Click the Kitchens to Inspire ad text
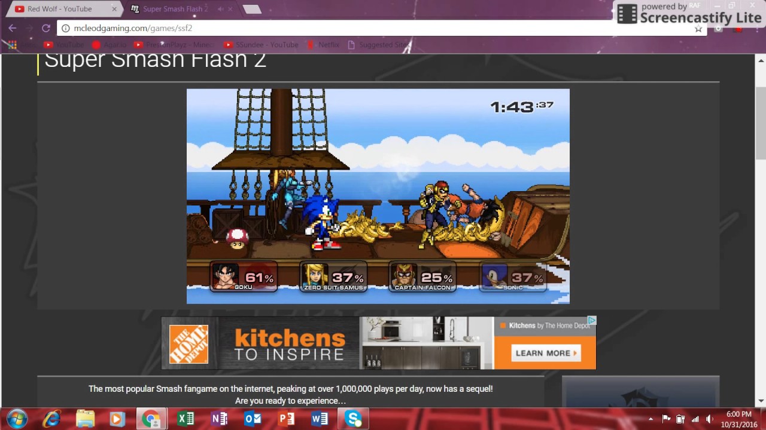The height and width of the screenshot is (430, 766). click(x=290, y=345)
